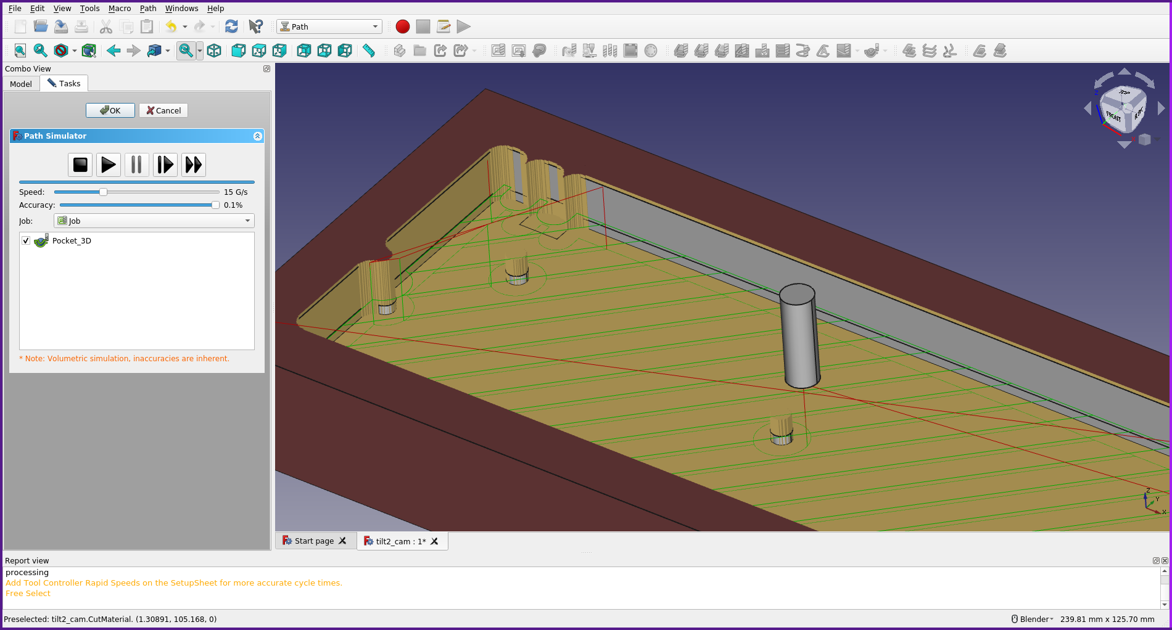Adjust the Speed slider handle
The width and height of the screenshot is (1172, 630).
point(103,192)
